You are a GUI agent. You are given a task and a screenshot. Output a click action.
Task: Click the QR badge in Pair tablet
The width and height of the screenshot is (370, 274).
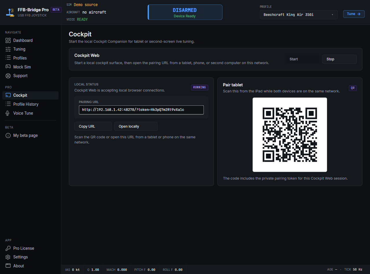353,88
